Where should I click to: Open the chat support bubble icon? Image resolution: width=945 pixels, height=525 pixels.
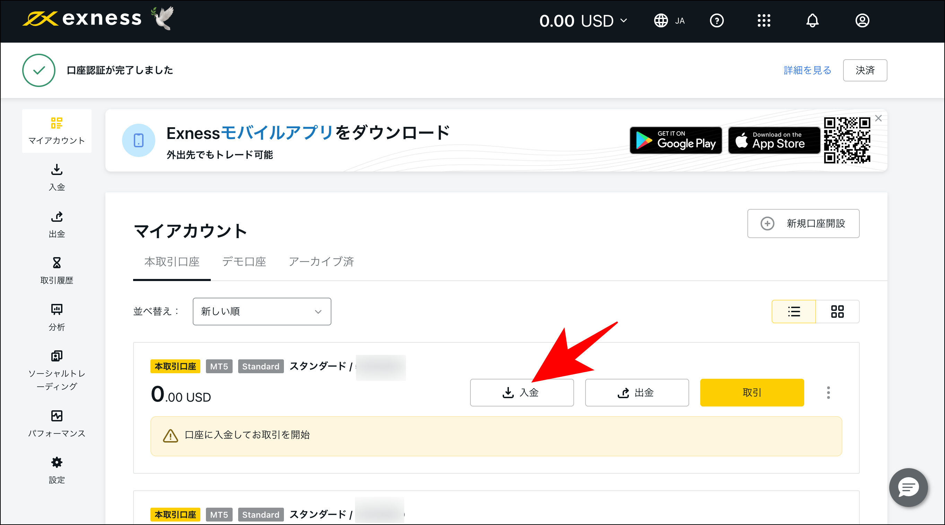click(909, 488)
